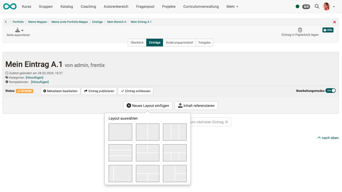
Task: Open the Mehr navigation menu
Action: pyautogui.click(x=232, y=6)
